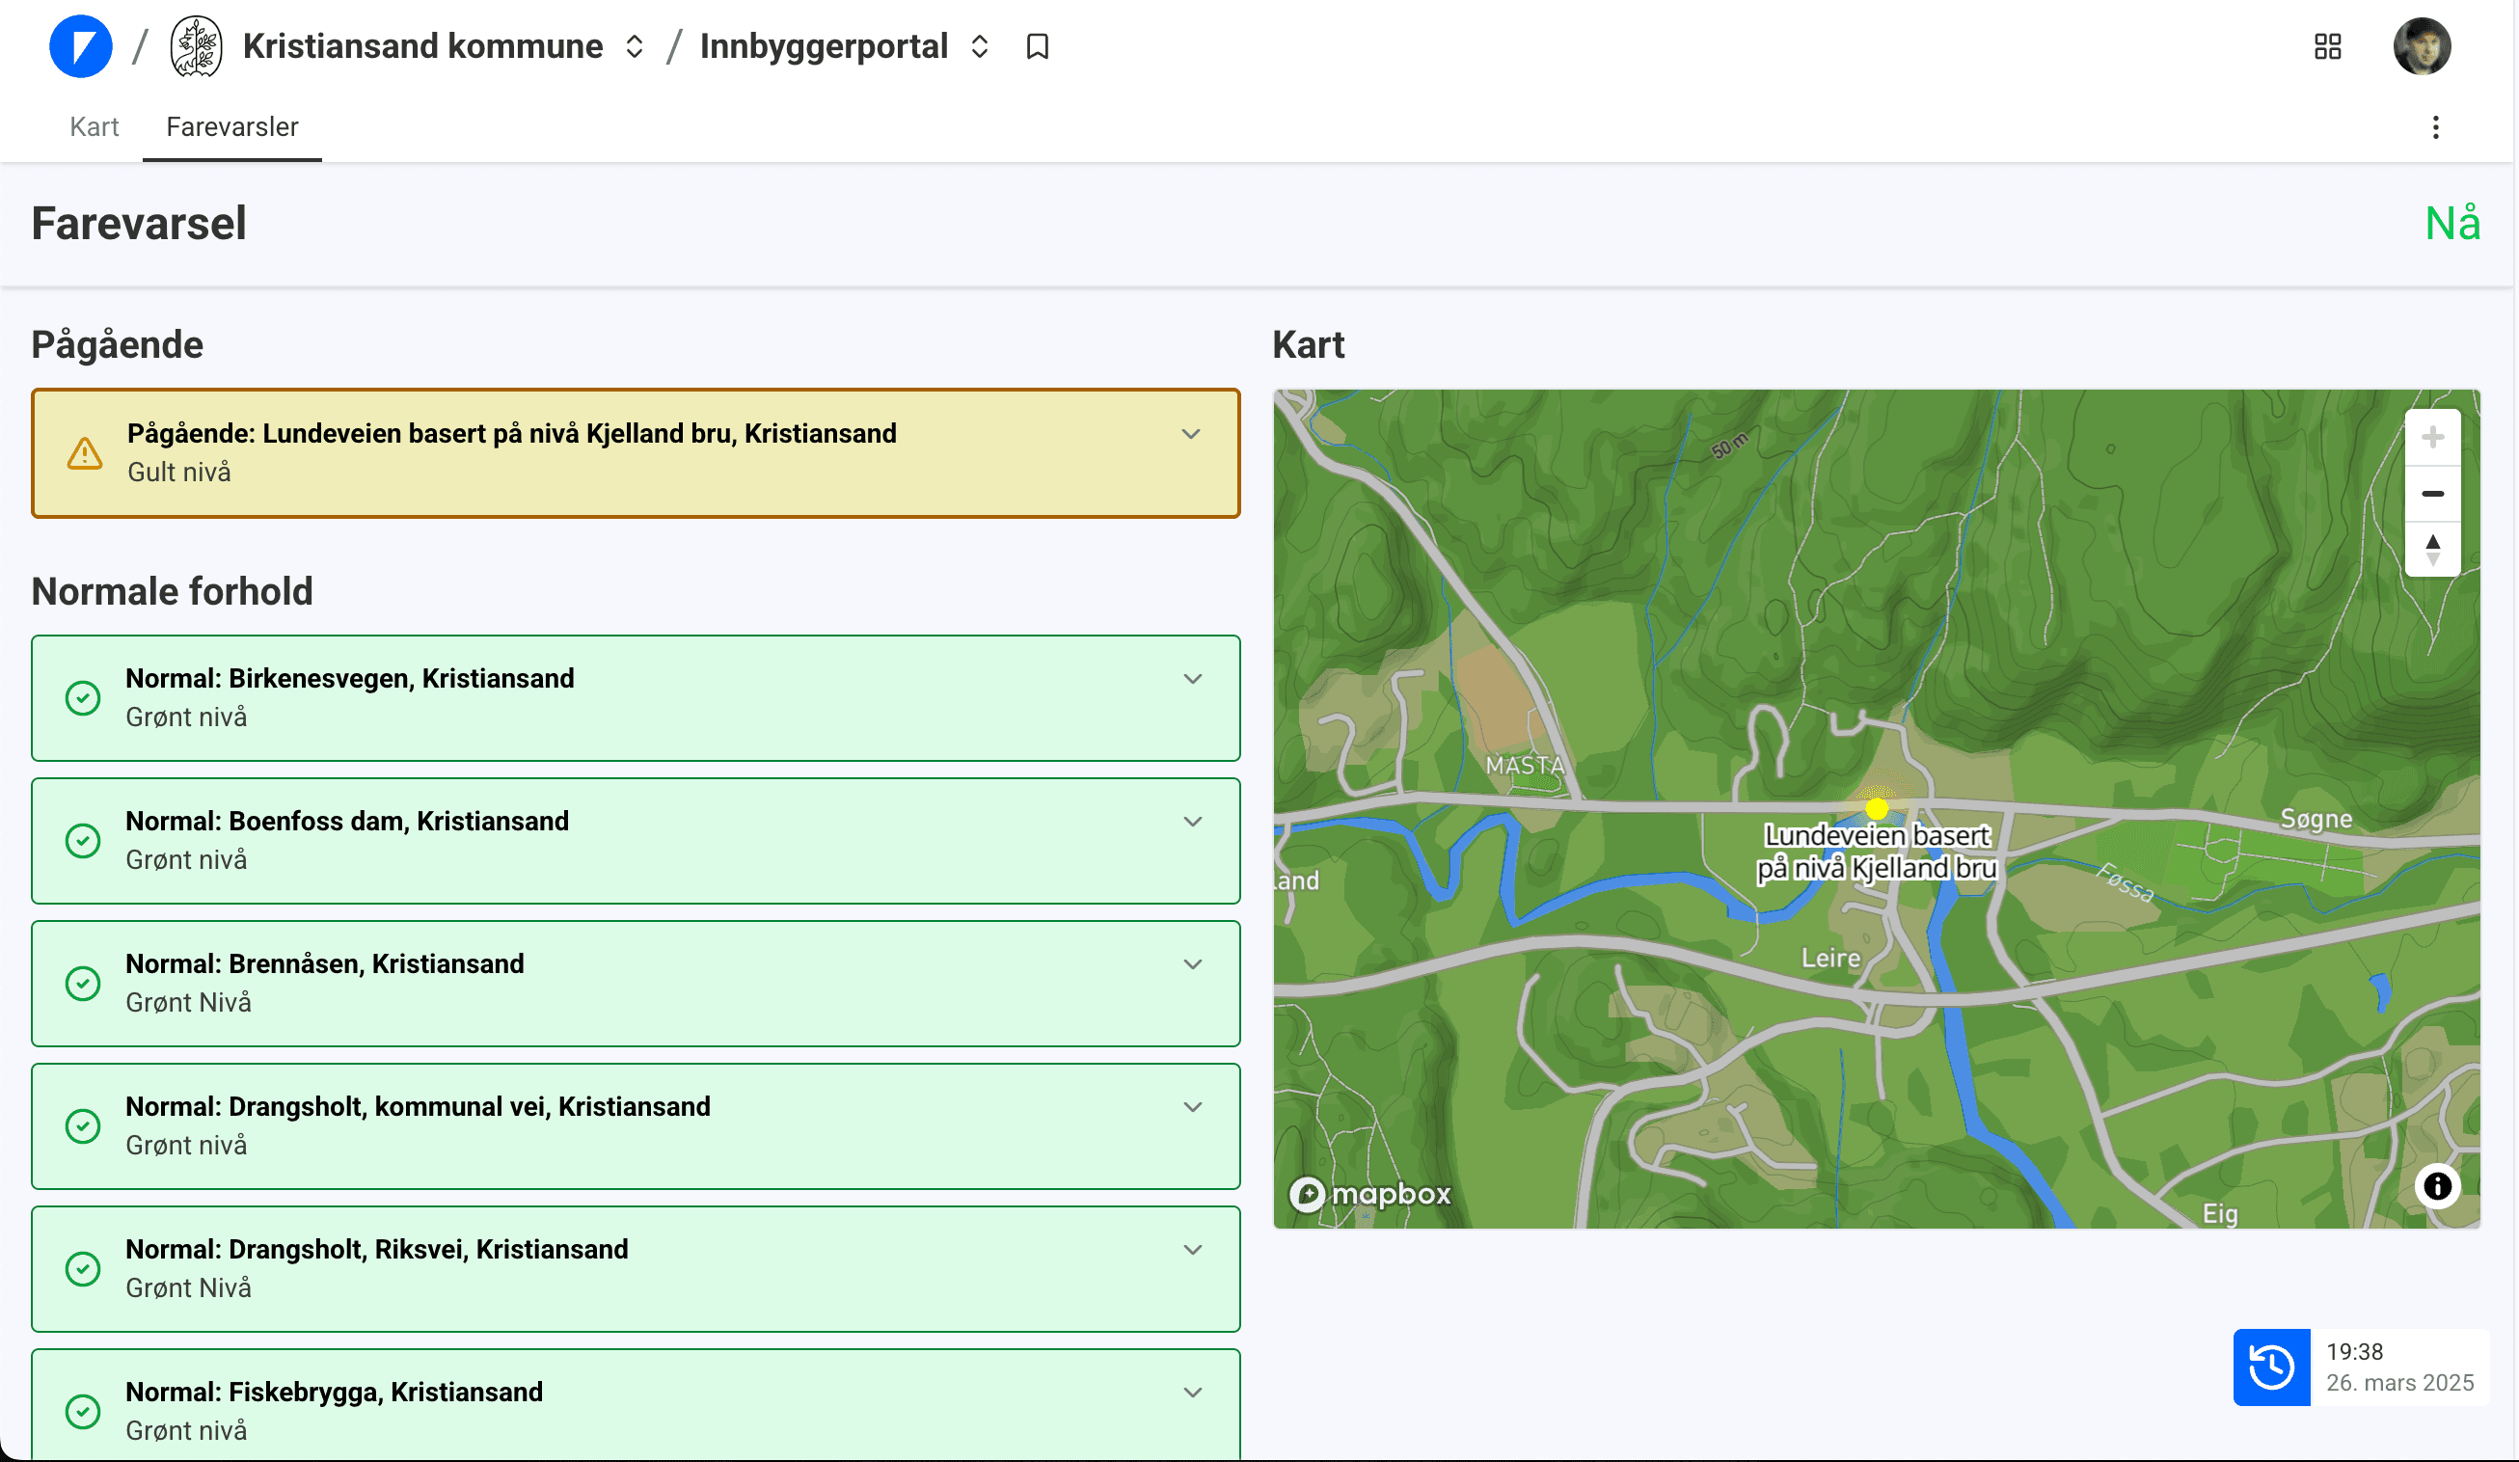Open the vertical three-dot options menu
Viewport: 2519px width, 1462px height.
[2435, 127]
